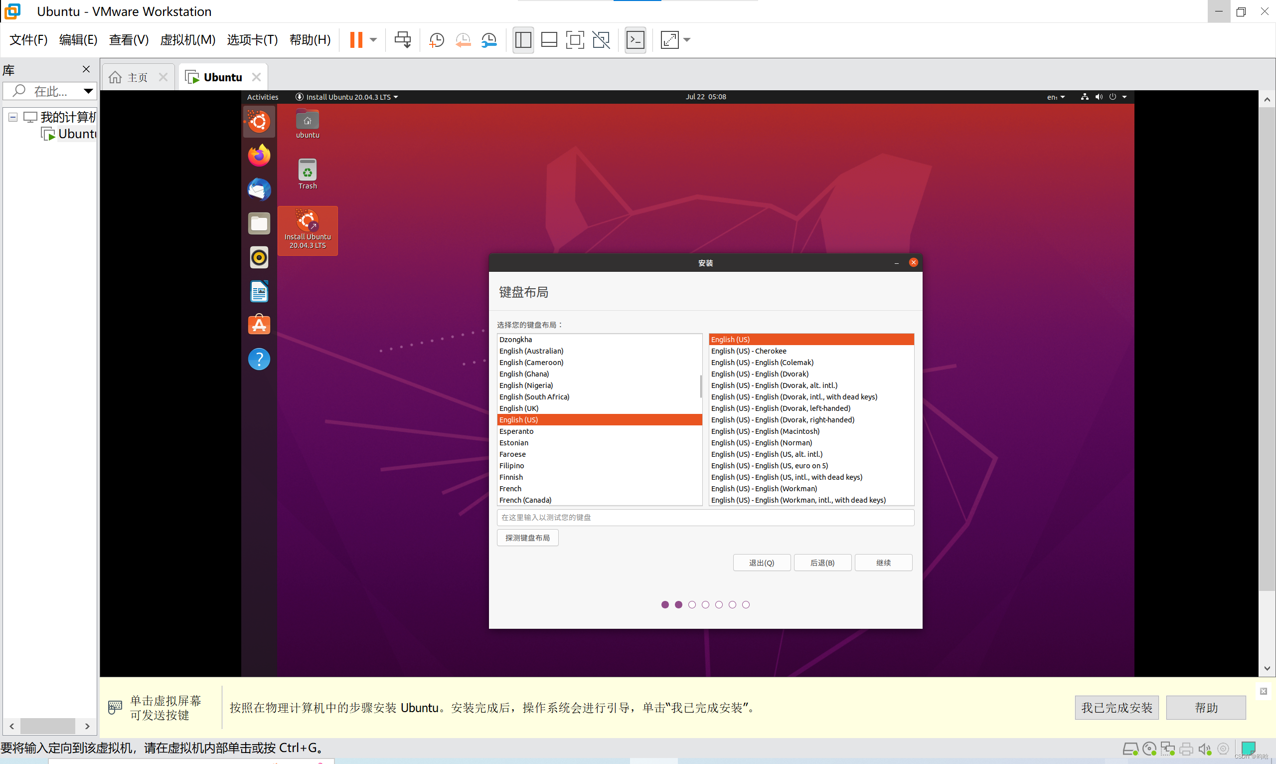Open Ubuntu Software from the dock
Screen dimensions: 1276x764
259,325
